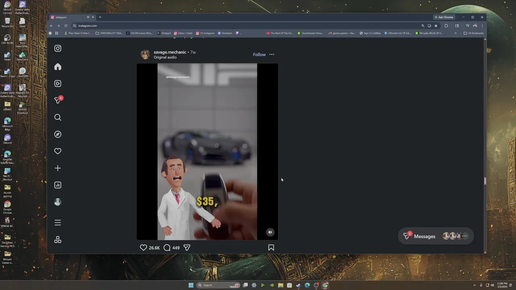Screen dimensions: 516x290
Task: Follow savage.mechanic
Action: [x=259, y=54]
